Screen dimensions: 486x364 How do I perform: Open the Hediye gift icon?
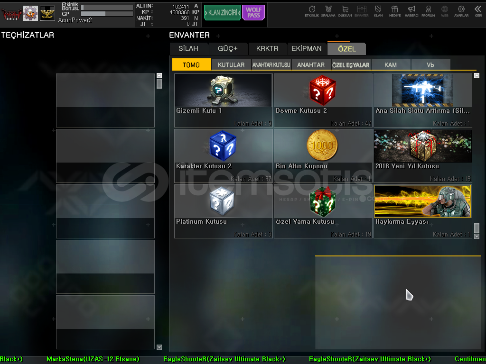click(x=394, y=11)
